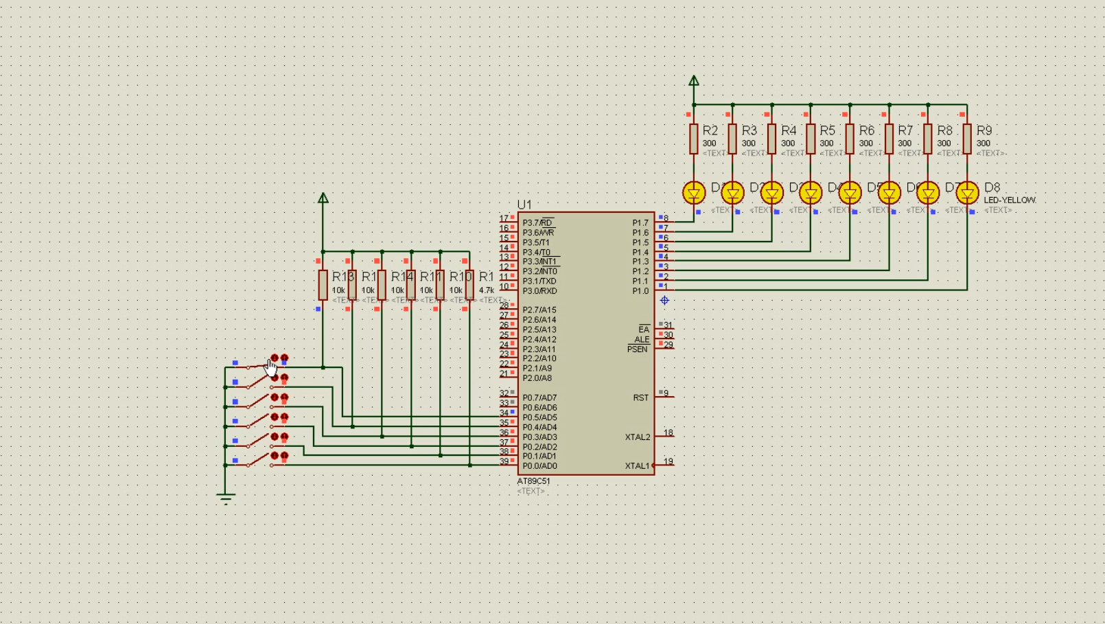This screenshot has width=1105, height=624.
Task: Select the D2 yellow LED wired to P1.6
Action: pos(732,193)
